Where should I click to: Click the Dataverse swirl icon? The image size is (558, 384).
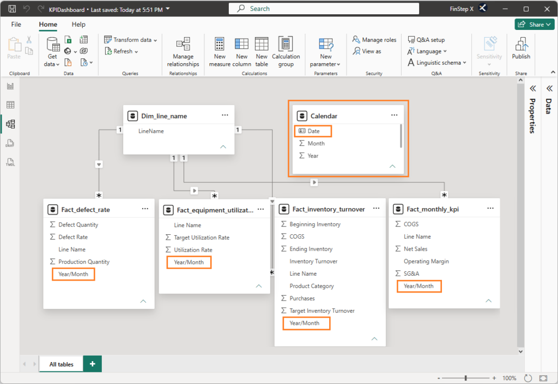pos(83,51)
